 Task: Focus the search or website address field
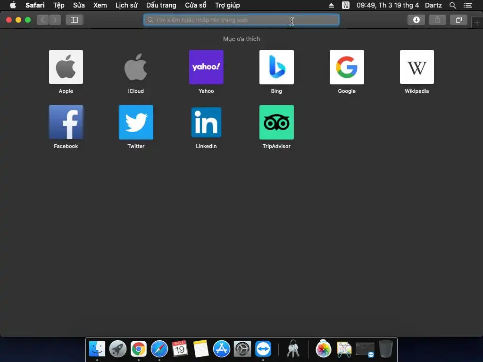[241, 20]
